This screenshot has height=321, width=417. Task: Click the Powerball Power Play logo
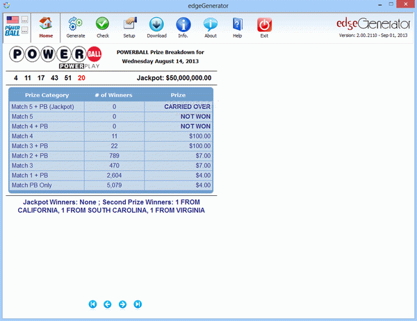tap(56, 58)
